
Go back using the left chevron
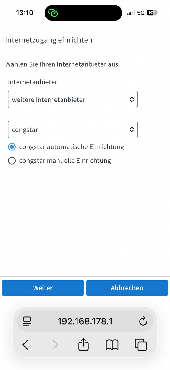26,344
